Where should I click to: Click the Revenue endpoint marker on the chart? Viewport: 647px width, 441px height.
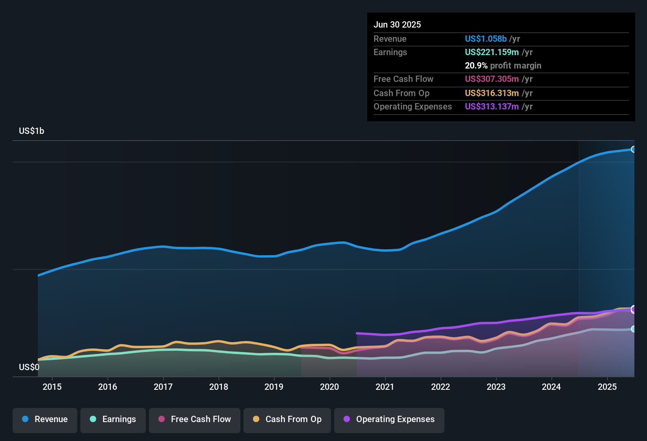(633, 150)
